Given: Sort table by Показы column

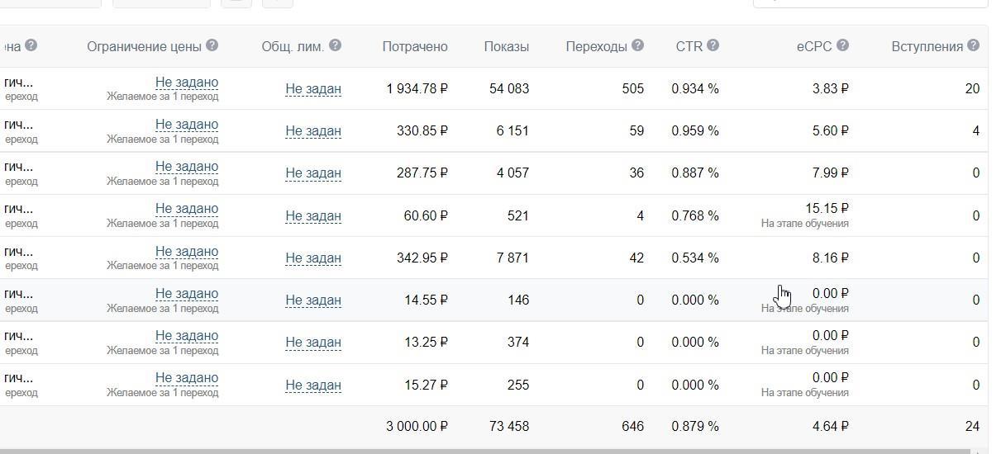Looking at the screenshot, I should point(506,47).
